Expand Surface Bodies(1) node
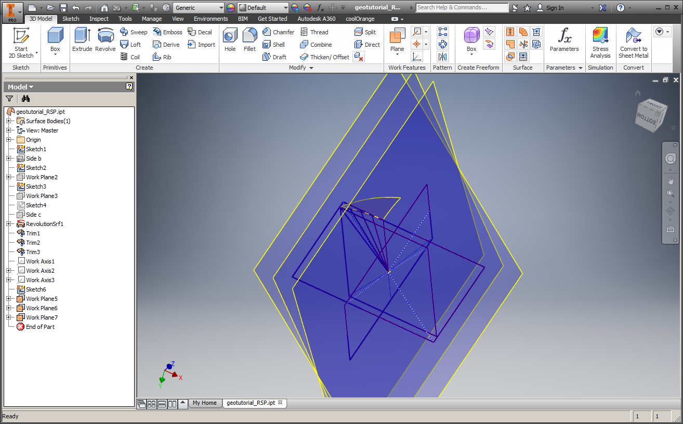Viewport: 683px width, 424px height. pos(9,121)
